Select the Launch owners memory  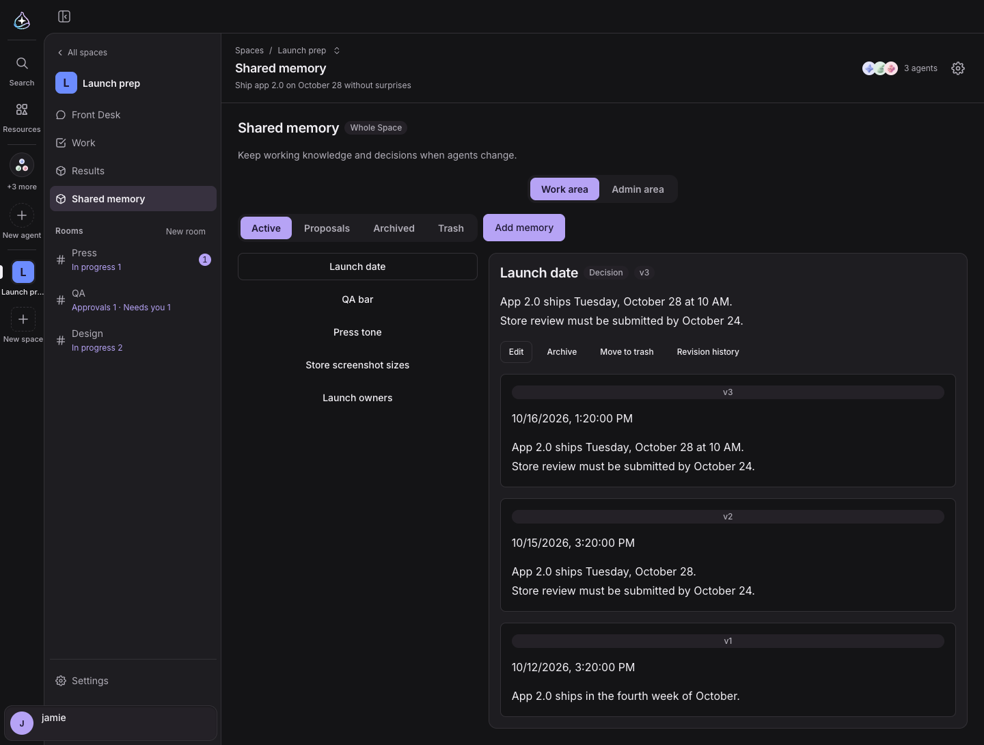[x=357, y=398]
